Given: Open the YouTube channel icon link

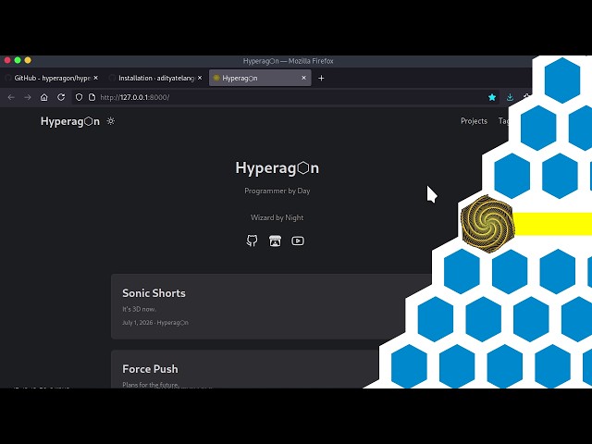Looking at the screenshot, I should (298, 240).
